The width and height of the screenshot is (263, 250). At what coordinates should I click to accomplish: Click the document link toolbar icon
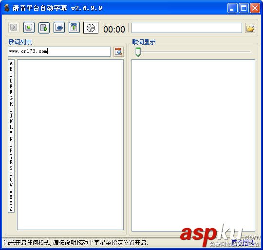(x=59, y=27)
